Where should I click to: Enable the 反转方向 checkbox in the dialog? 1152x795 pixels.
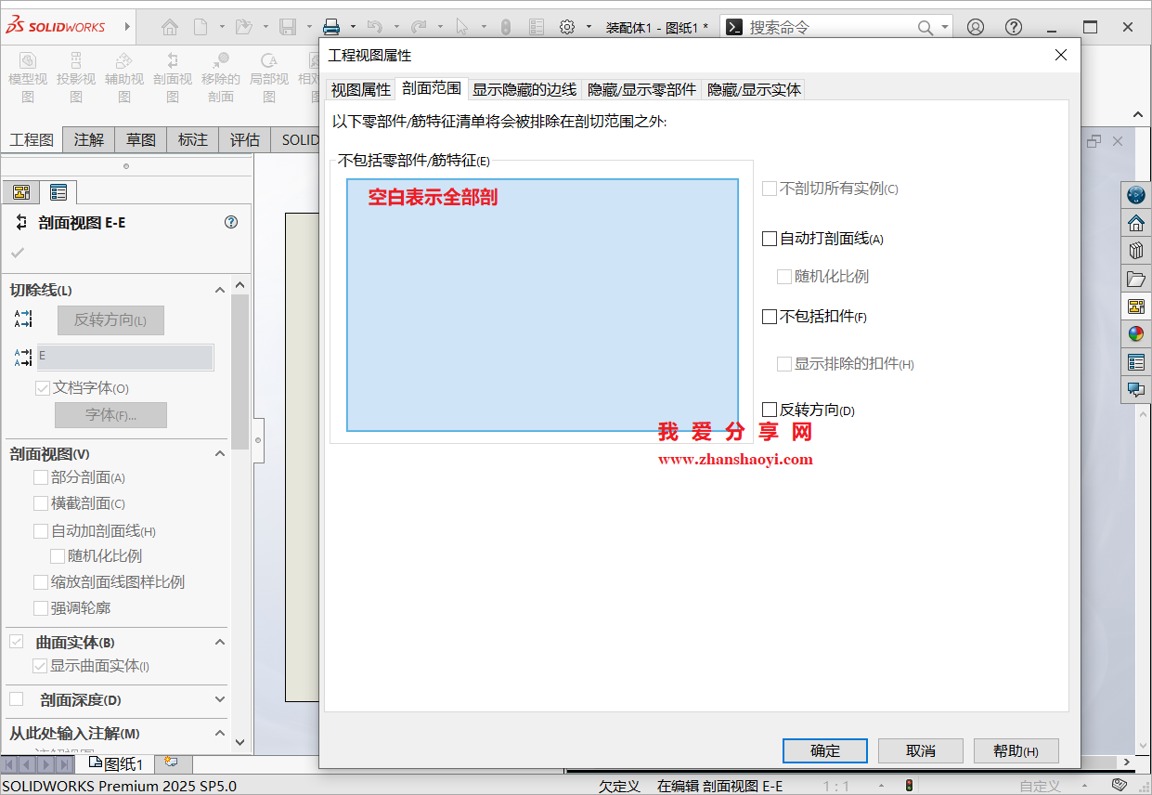point(769,410)
